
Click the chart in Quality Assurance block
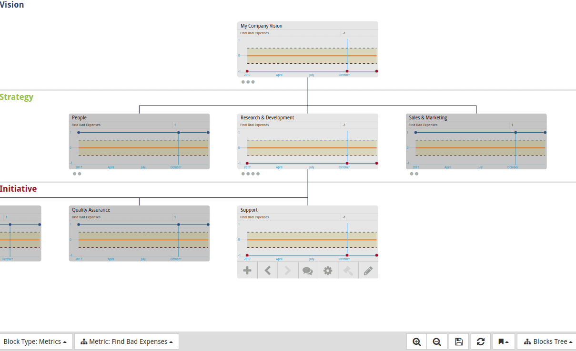click(139, 241)
